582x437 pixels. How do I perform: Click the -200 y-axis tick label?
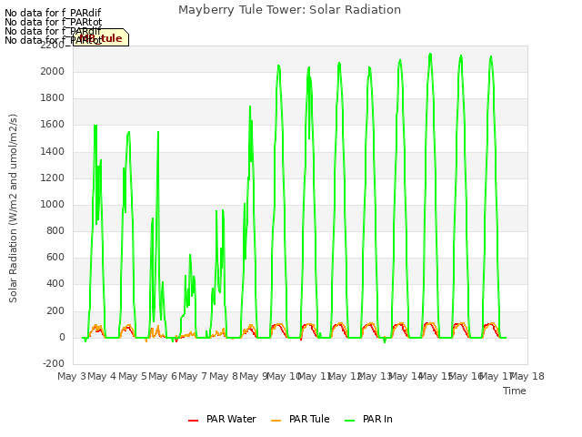tap(54, 363)
